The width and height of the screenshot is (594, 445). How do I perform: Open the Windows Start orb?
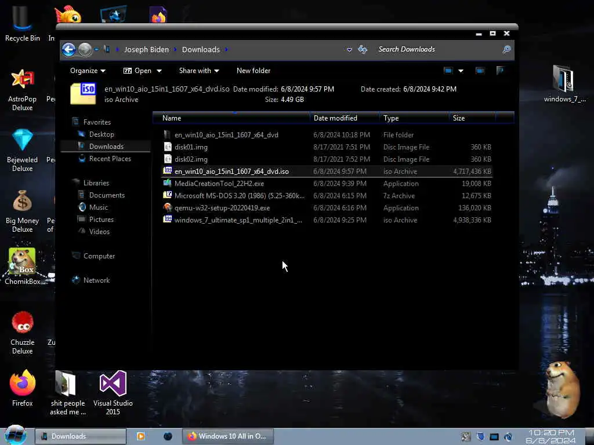(x=16, y=436)
